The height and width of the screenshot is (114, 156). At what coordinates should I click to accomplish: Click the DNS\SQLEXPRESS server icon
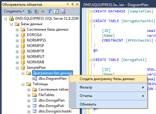(x=12, y=18)
